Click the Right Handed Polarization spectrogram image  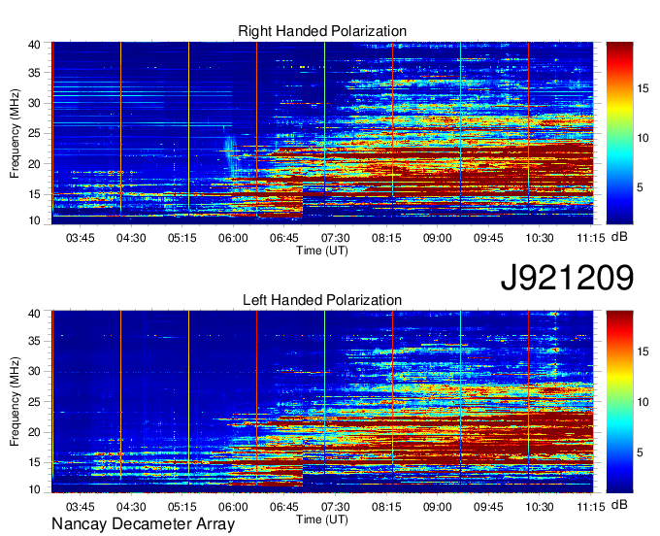point(322,133)
